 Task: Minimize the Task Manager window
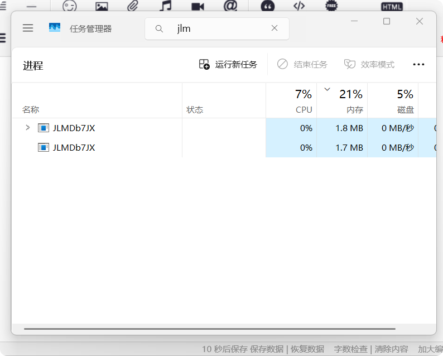tap(354, 21)
